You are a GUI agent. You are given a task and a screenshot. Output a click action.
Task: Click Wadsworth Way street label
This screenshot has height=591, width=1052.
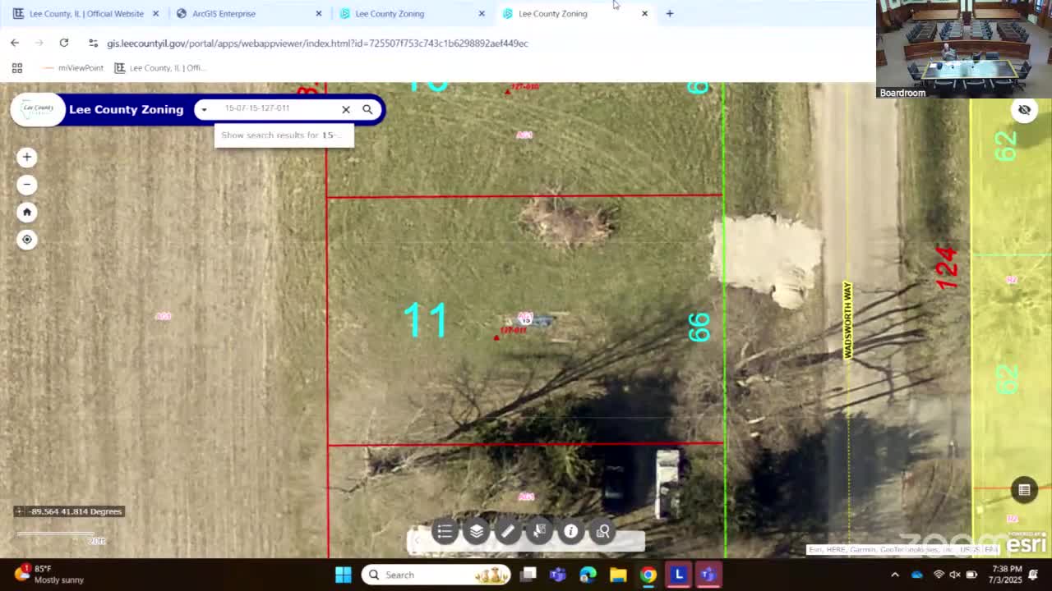(x=847, y=320)
